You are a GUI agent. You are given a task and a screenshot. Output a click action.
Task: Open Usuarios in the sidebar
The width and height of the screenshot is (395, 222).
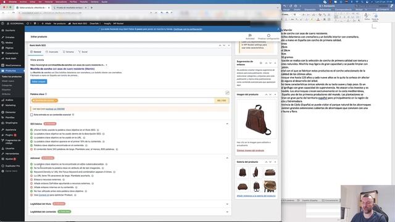tap(10, 148)
